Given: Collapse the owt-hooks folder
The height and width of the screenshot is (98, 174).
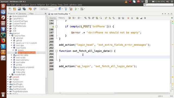Looking at the screenshot, I should (11, 48).
